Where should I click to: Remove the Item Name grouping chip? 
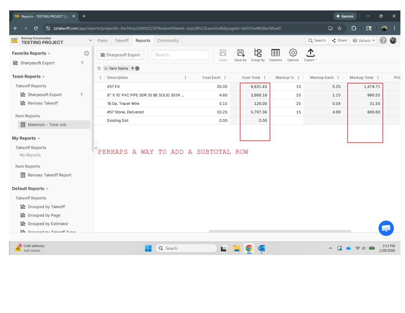tap(137, 68)
